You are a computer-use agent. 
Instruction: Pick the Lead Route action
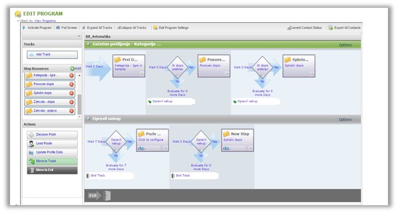52,143
